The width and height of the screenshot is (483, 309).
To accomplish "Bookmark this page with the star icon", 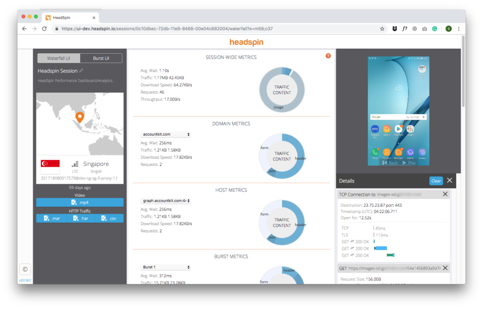I will coord(382,29).
